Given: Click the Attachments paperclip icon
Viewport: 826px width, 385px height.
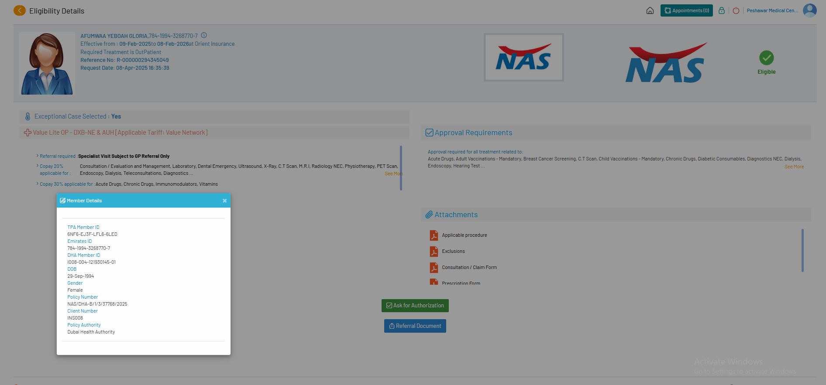Looking at the screenshot, I should point(429,215).
